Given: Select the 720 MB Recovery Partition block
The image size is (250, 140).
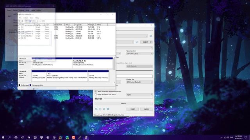Looking at the screenshot, I should point(98,76).
